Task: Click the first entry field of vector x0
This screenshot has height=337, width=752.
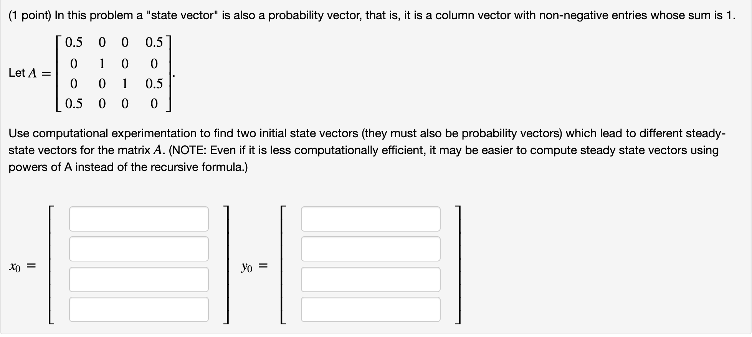Action: coord(138,219)
